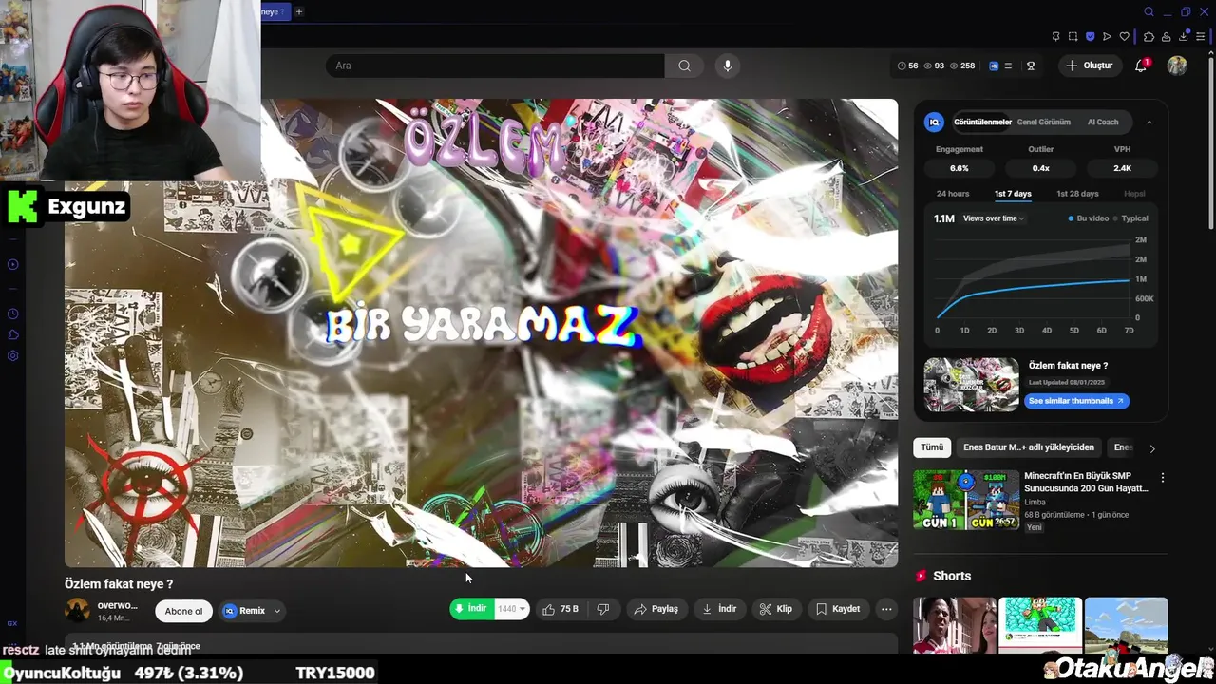Select the Enes Batur M.+ adlı yükleyiciden chip
The image size is (1216, 684).
[1029, 447]
